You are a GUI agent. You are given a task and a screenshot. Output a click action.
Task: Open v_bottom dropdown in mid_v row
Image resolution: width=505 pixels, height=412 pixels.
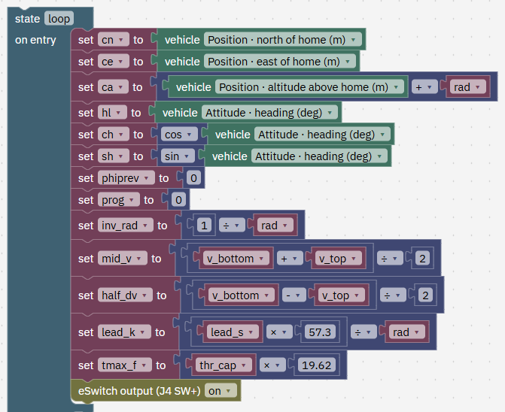coord(236,259)
